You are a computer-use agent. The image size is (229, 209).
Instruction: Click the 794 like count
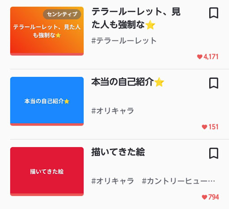pyautogui.click(x=213, y=197)
